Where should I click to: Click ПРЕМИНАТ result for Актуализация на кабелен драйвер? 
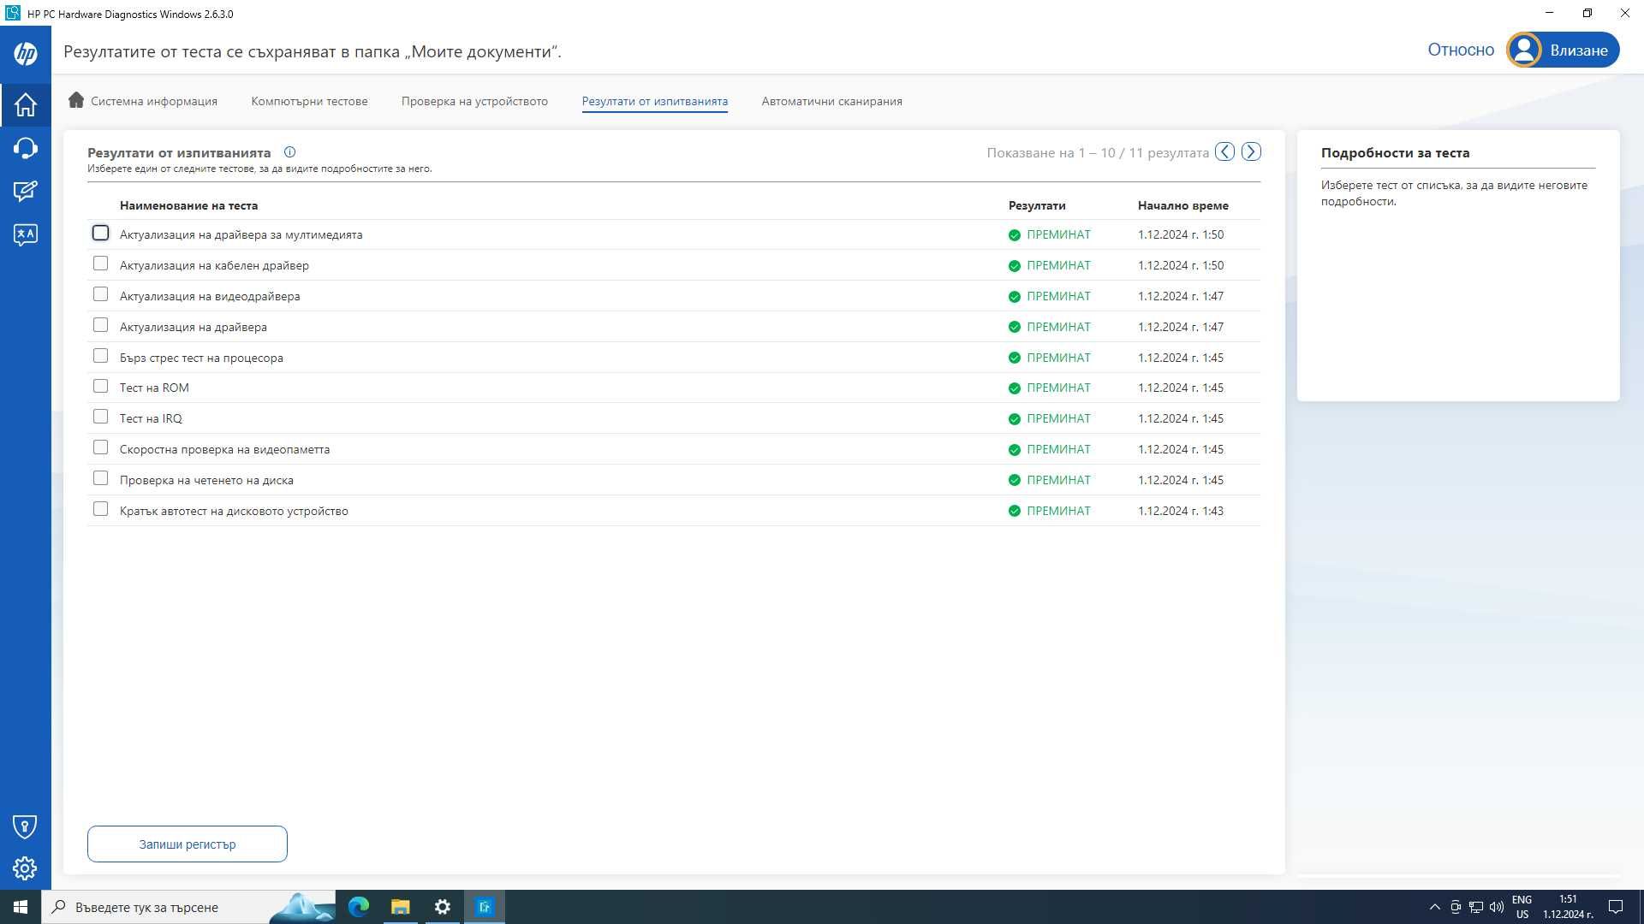tap(1058, 265)
